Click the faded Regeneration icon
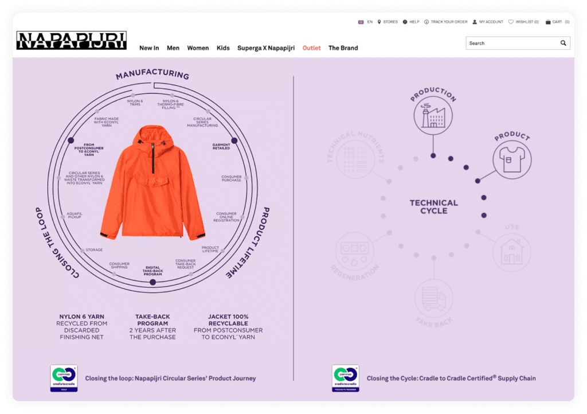The height and width of the screenshot is (414, 587). 354,251
